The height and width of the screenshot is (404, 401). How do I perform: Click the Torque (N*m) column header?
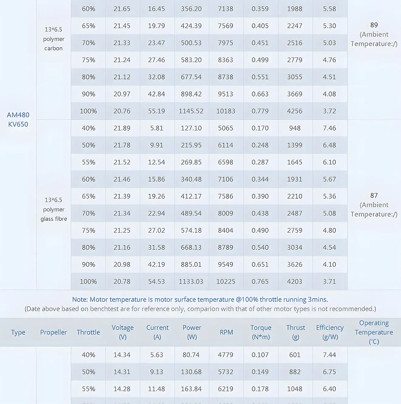[x=261, y=332]
